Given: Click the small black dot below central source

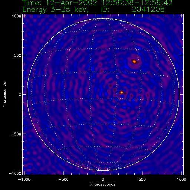Looking at the screenshot, I should coord(128,104).
